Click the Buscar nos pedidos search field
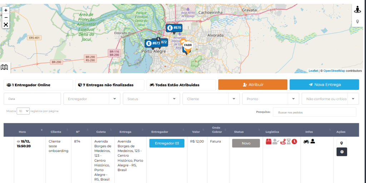 [314, 112]
